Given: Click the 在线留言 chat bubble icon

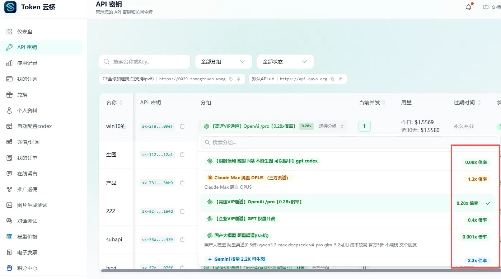Looking at the screenshot, I should click(x=10, y=174).
